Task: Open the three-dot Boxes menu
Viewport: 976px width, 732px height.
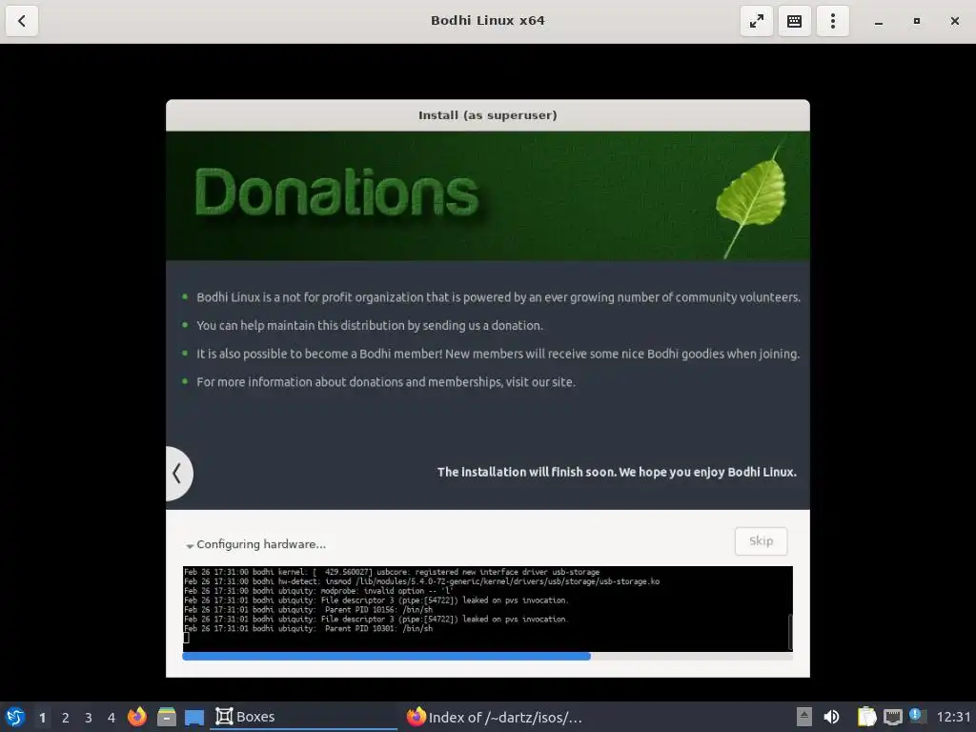Action: [x=833, y=21]
